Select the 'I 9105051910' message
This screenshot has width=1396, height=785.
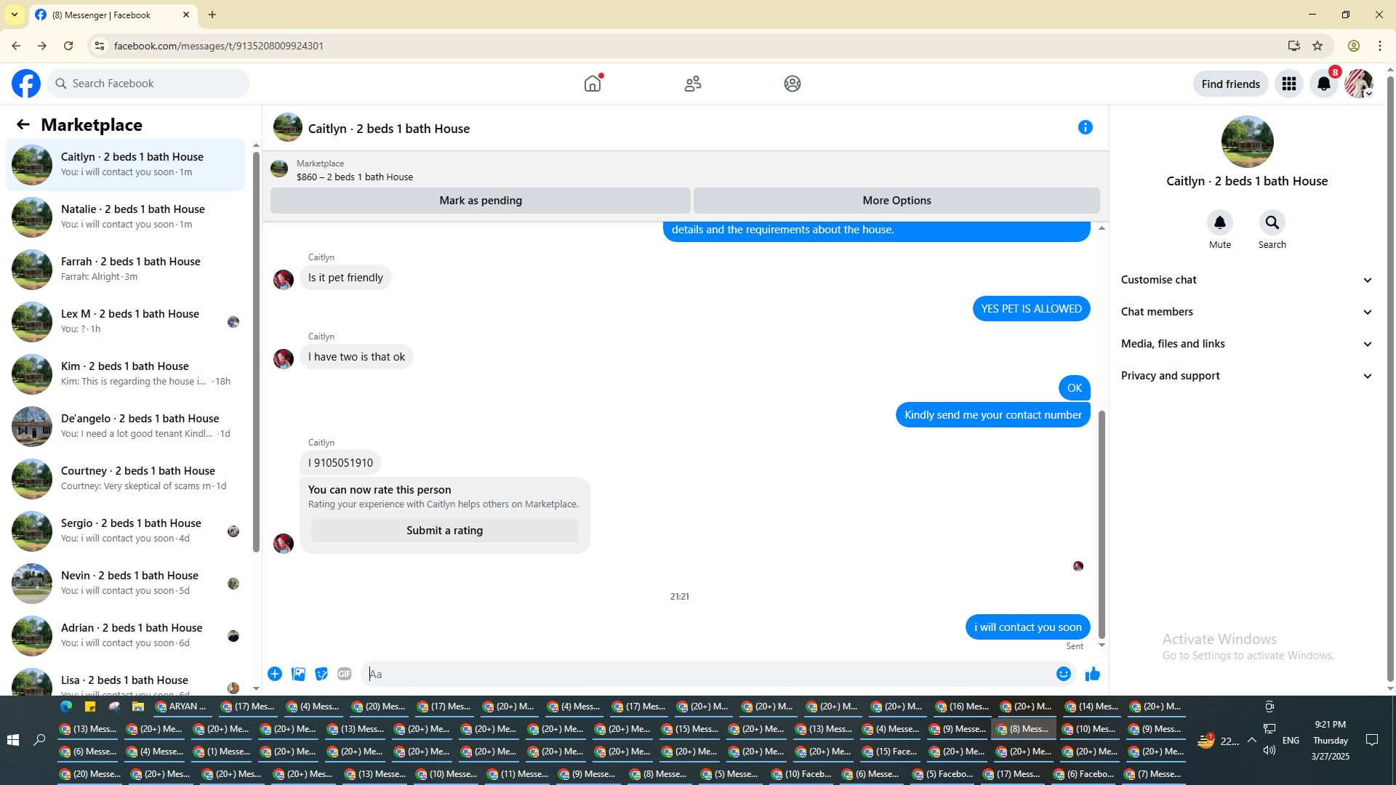tap(340, 463)
